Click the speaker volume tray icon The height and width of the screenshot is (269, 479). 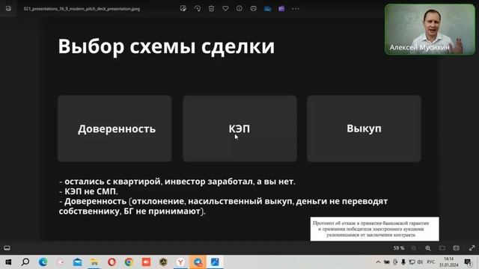tap(421, 262)
